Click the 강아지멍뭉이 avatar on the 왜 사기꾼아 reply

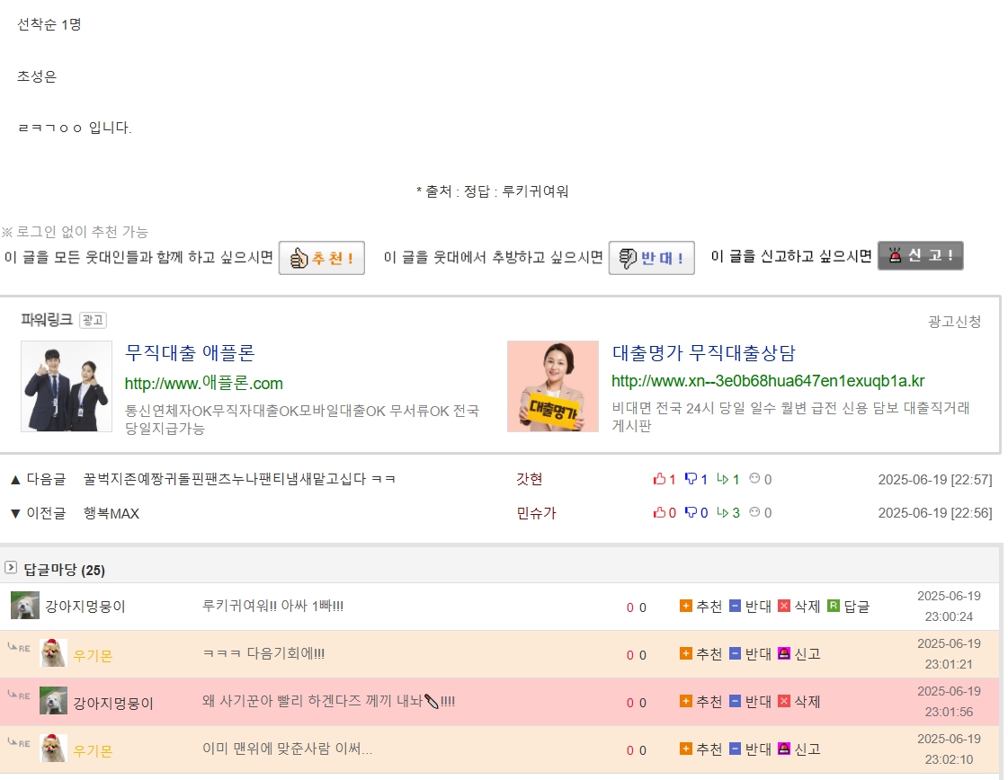pyautogui.click(x=53, y=700)
